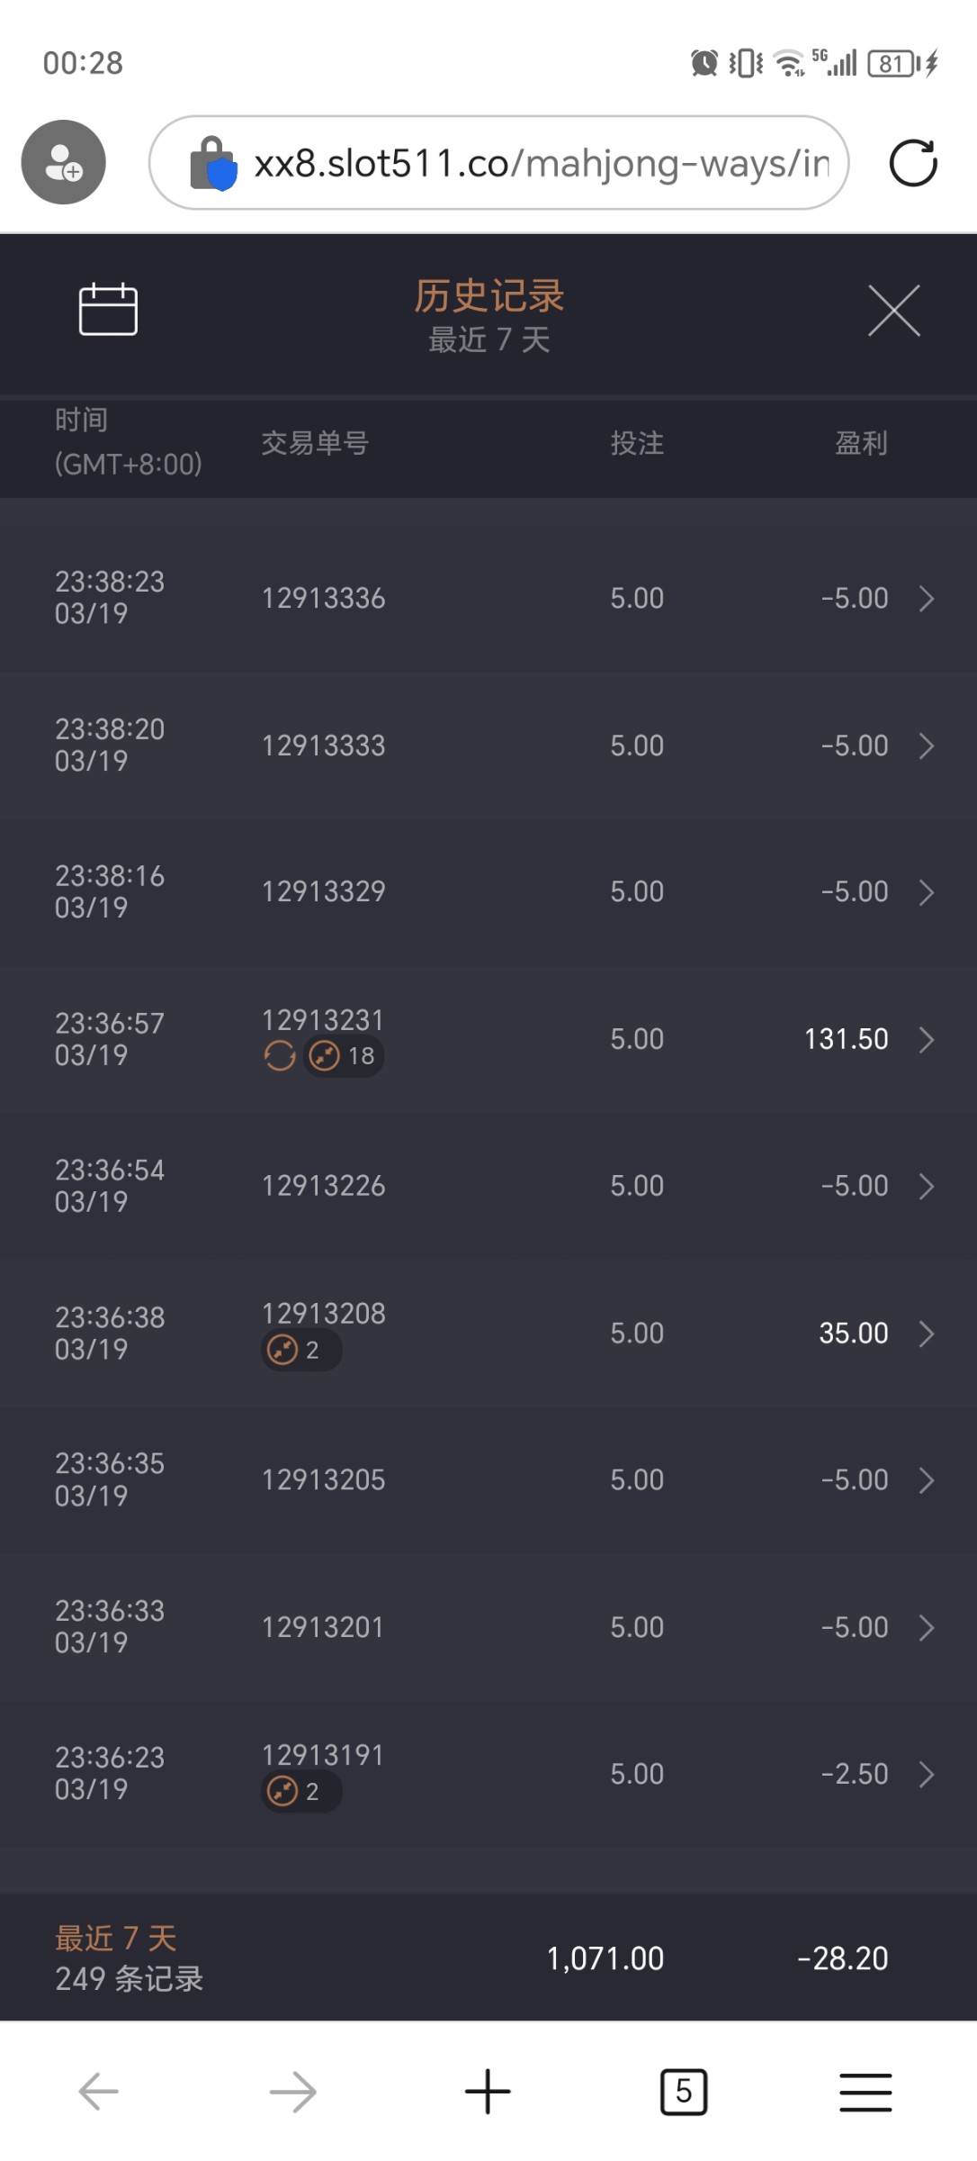Expand transaction 12913336 details chevron
Image resolution: width=977 pixels, height=2161 pixels.
click(927, 599)
